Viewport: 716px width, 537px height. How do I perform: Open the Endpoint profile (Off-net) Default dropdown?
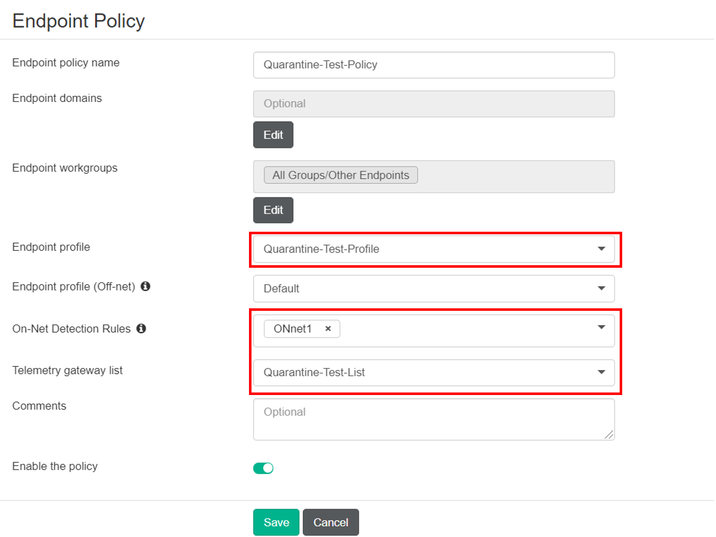[x=434, y=289]
